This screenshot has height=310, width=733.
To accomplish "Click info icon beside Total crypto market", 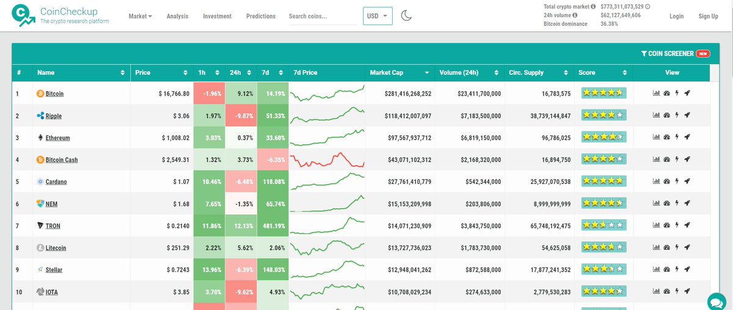I will [593, 7].
